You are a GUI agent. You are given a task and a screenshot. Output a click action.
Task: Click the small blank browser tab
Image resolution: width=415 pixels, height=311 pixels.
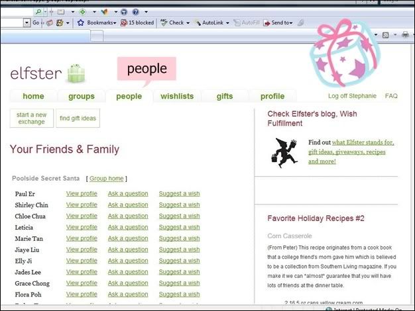tap(97, 36)
